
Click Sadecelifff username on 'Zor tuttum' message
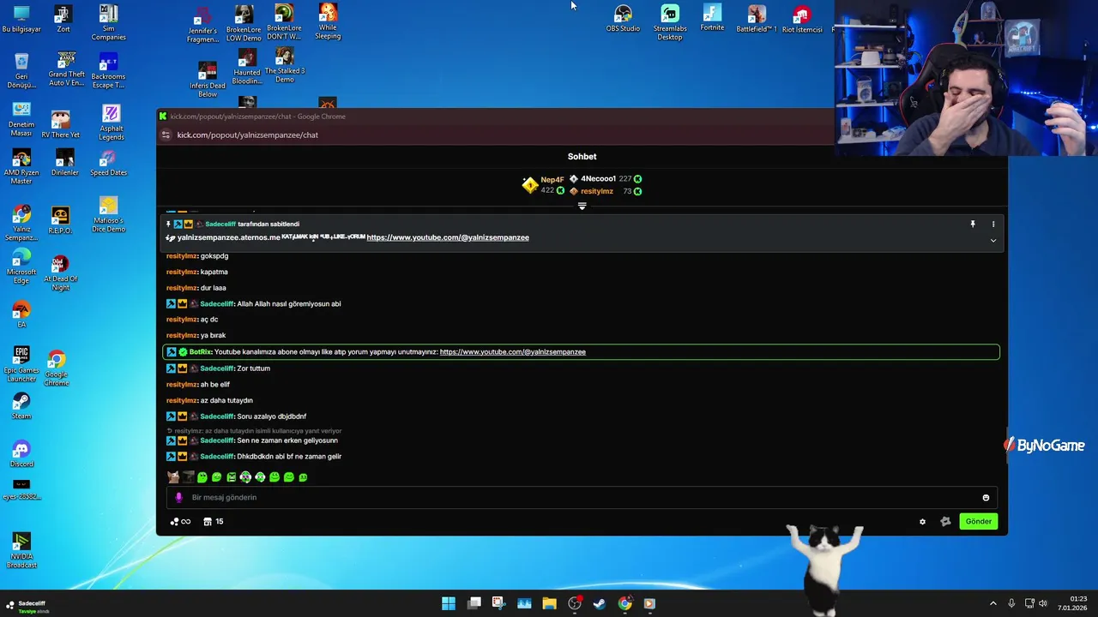point(217,368)
